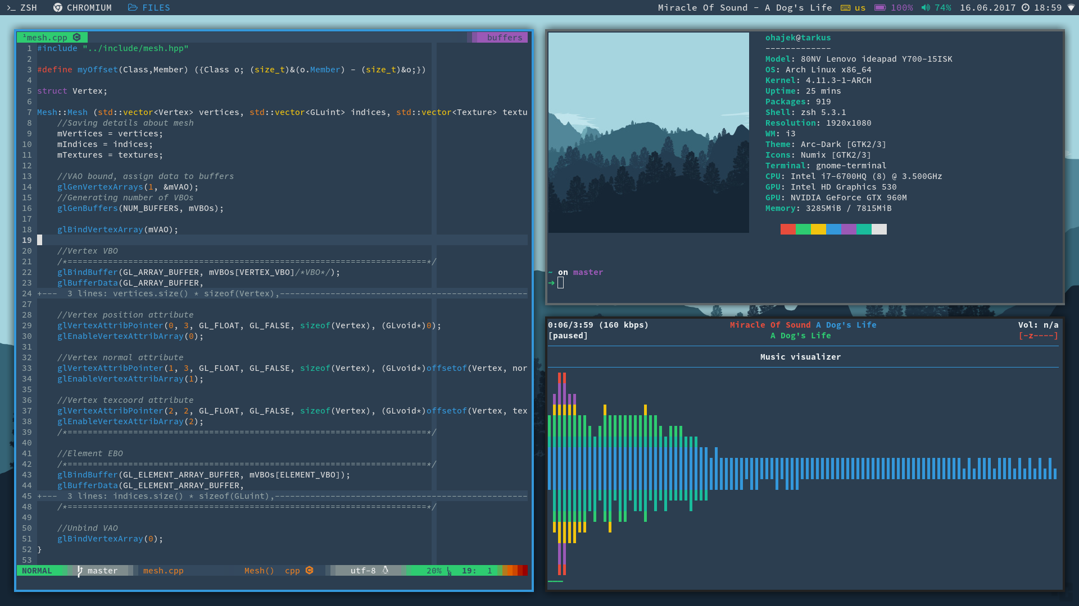Click the git branch icon beside master in statusline
The image size is (1079, 606).
(x=80, y=571)
